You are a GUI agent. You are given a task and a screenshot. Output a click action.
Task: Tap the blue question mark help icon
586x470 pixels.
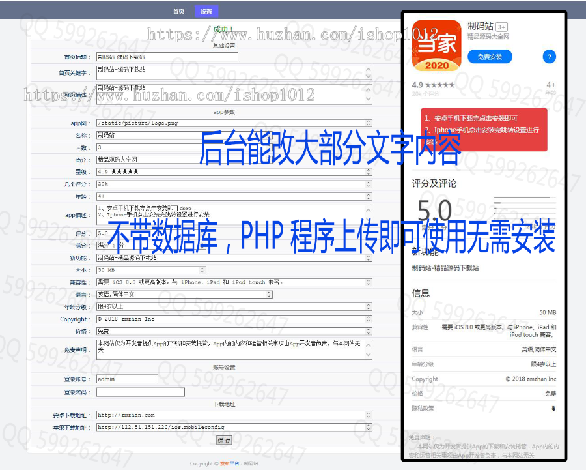coord(549,57)
